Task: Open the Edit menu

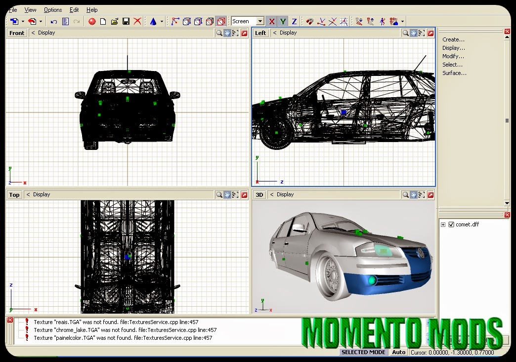Action: tap(74, 9)
